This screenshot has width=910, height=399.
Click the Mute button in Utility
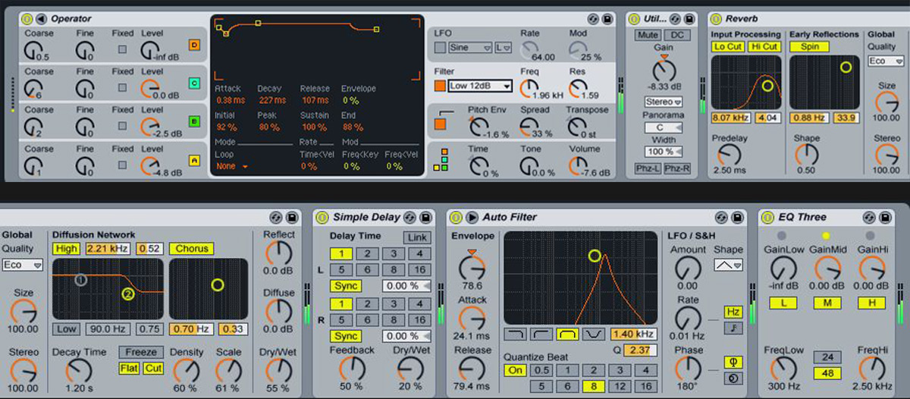point(648,35)
